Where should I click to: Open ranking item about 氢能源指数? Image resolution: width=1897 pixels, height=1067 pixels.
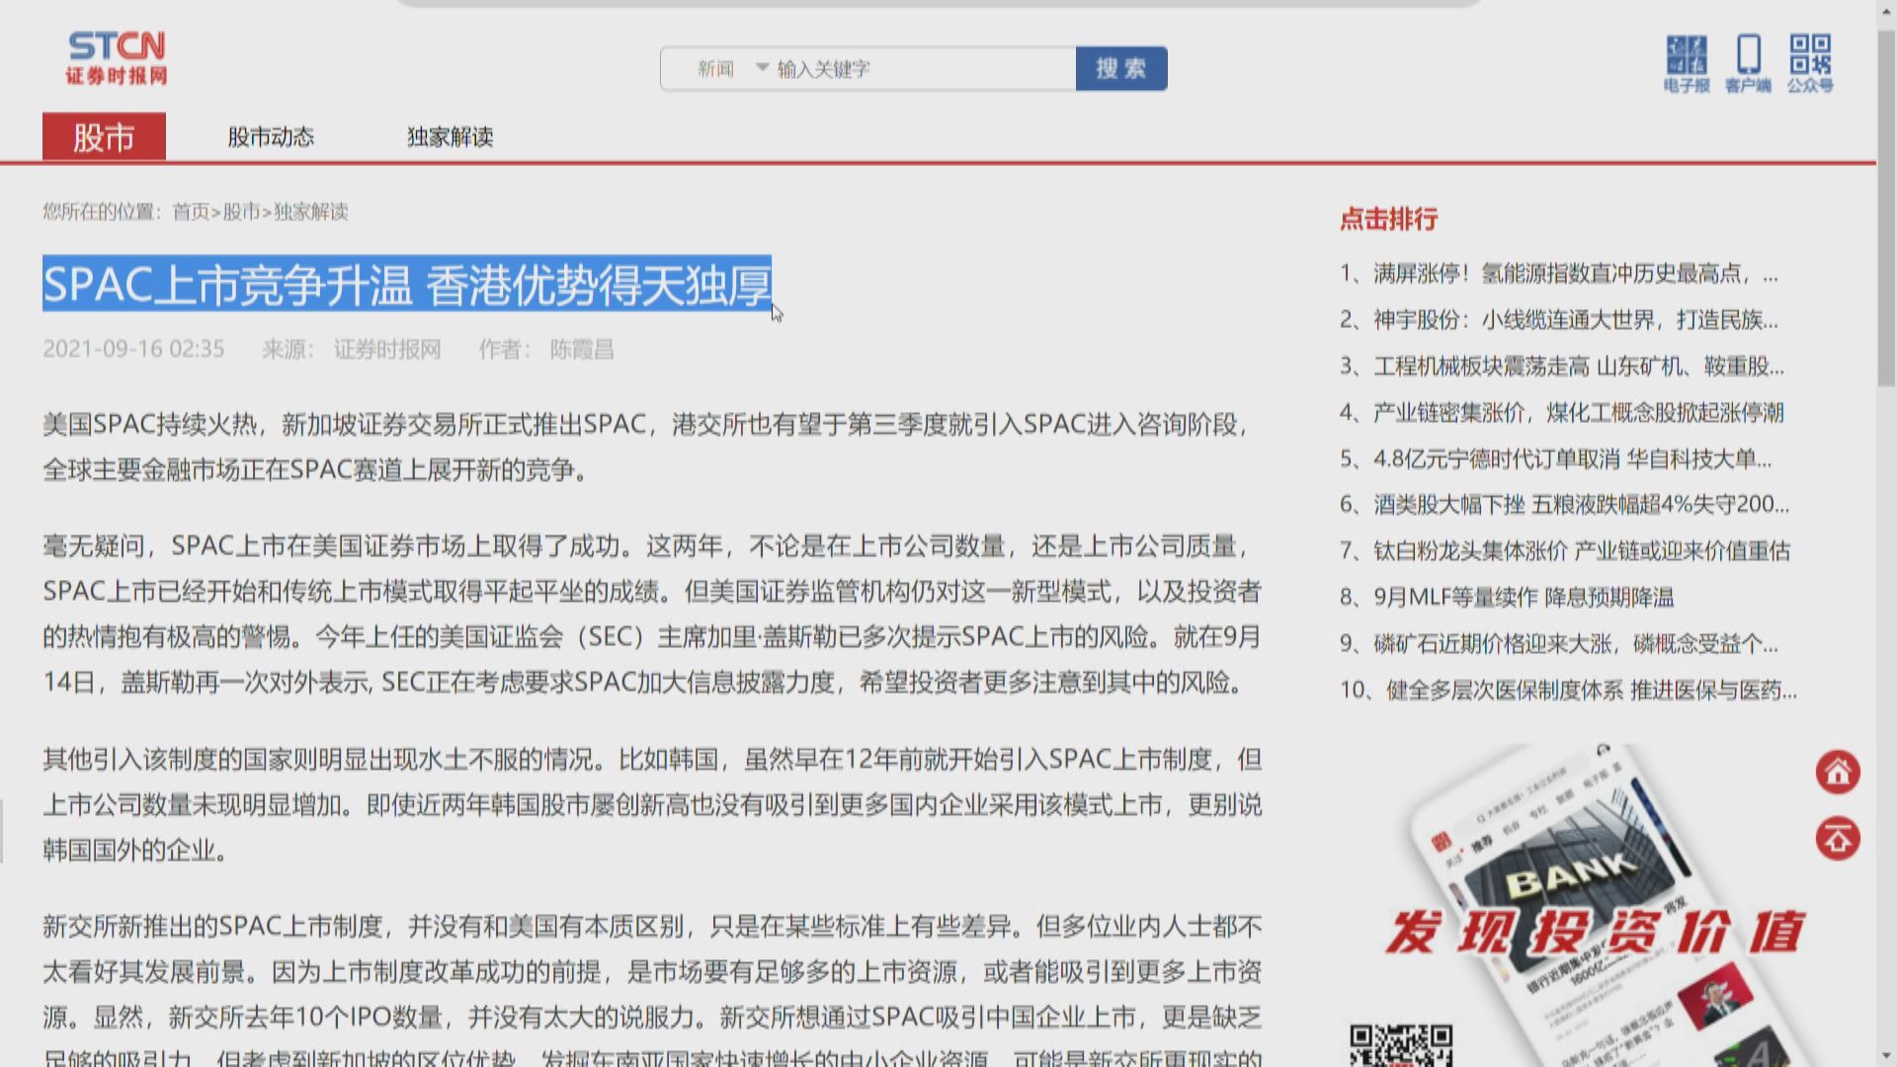[1581, 275]
